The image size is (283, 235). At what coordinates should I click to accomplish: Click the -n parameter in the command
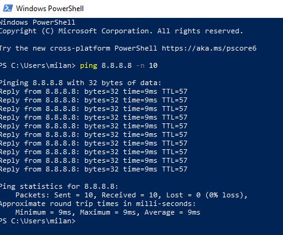click(140, 65)
